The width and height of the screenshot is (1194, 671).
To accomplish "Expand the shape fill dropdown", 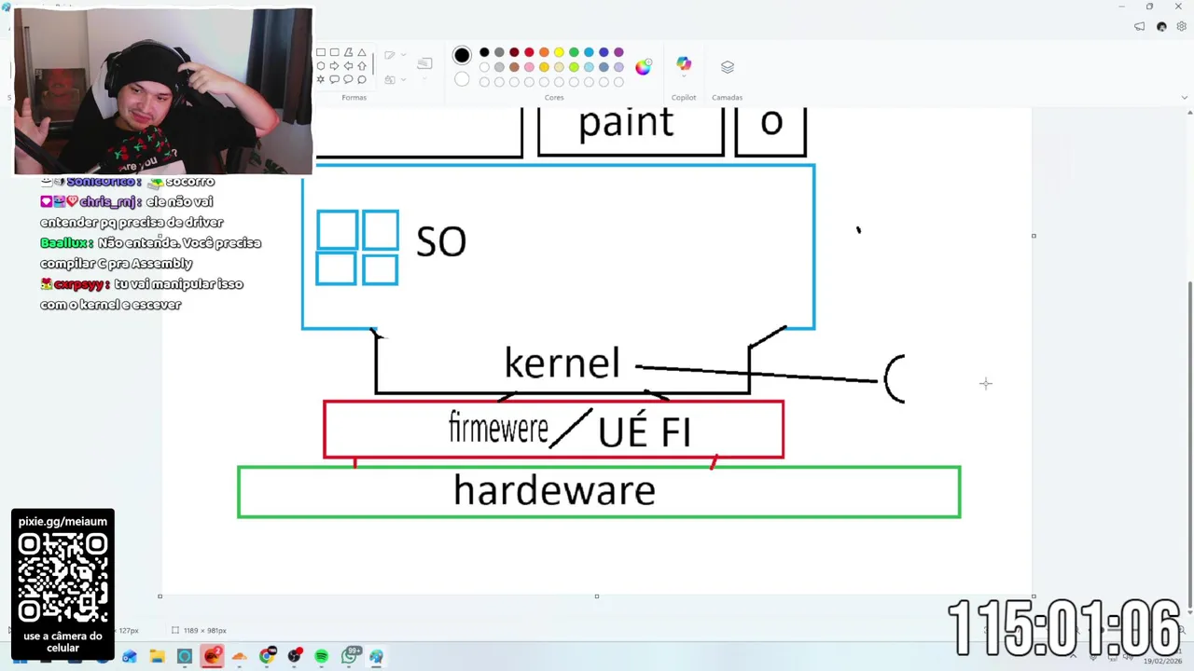I will pyautogui.click(x=403, y=79).
